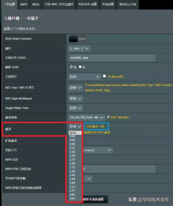Expand the 802.11ax WiFi 6 mode dropdown
Screen dimensions: 173x206
(x=76, y=88)
